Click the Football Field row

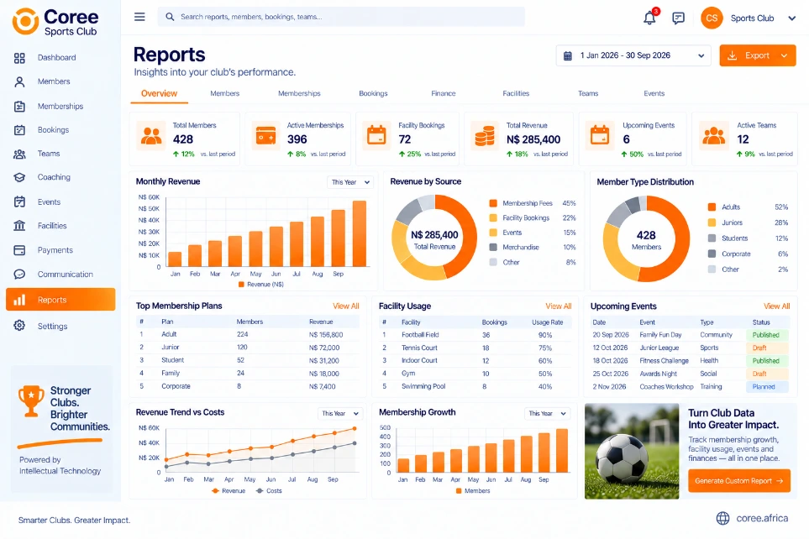click(475, 335)
